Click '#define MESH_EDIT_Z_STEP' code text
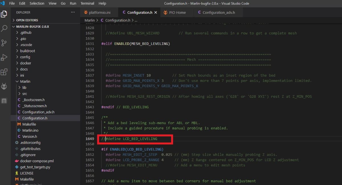 pos(131,155)
